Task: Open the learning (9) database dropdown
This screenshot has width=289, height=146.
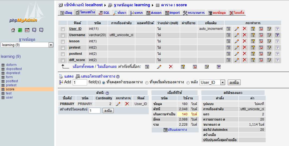Action: 27,45
